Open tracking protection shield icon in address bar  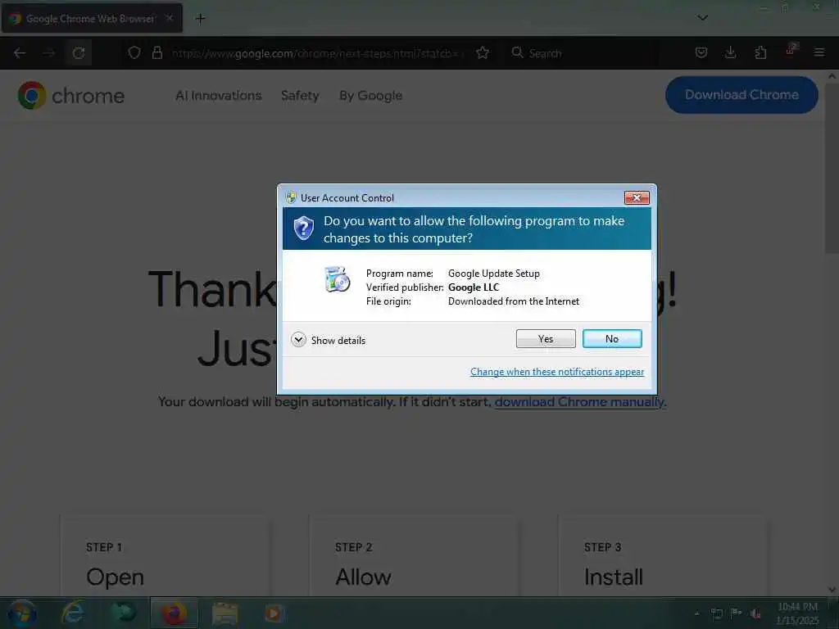(134, 53)
